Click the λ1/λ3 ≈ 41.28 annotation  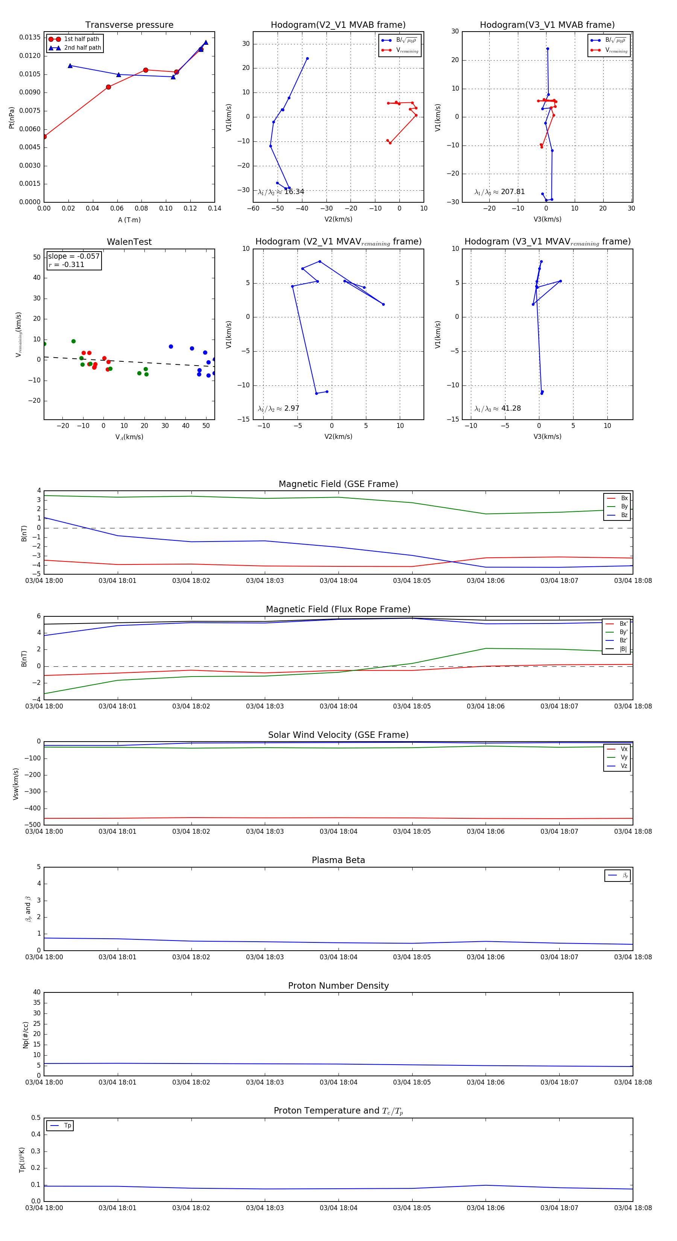click(x=498, y=408)
